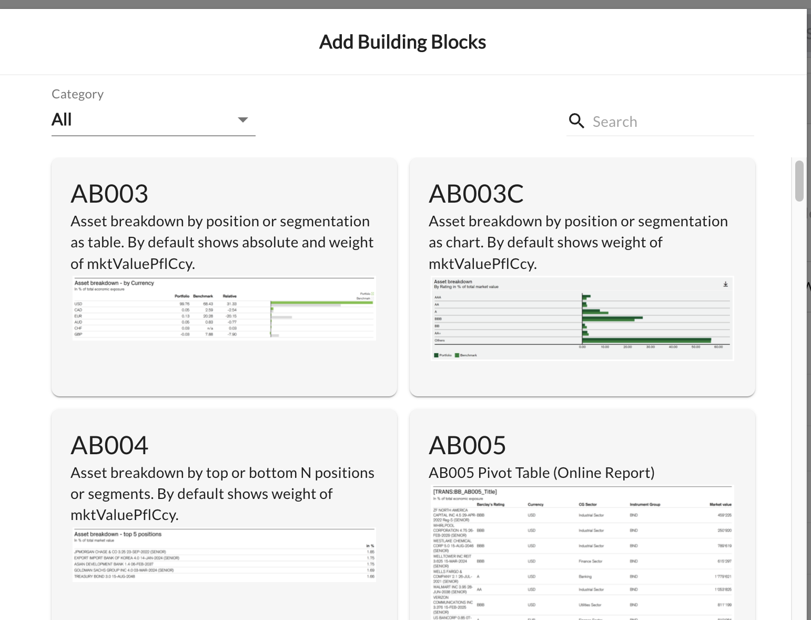Choose the AB004 building block heading

[109, 445]
